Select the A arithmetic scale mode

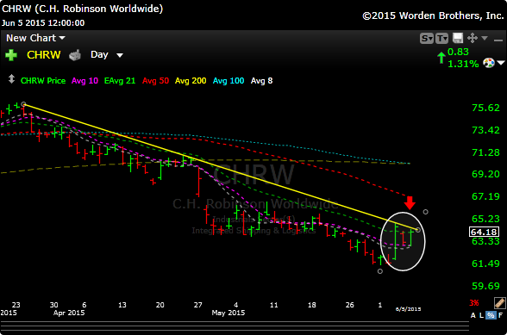pyautogui.click(x=473, y=315)
